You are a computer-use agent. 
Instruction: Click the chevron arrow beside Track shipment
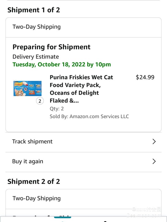click(154, 142)
